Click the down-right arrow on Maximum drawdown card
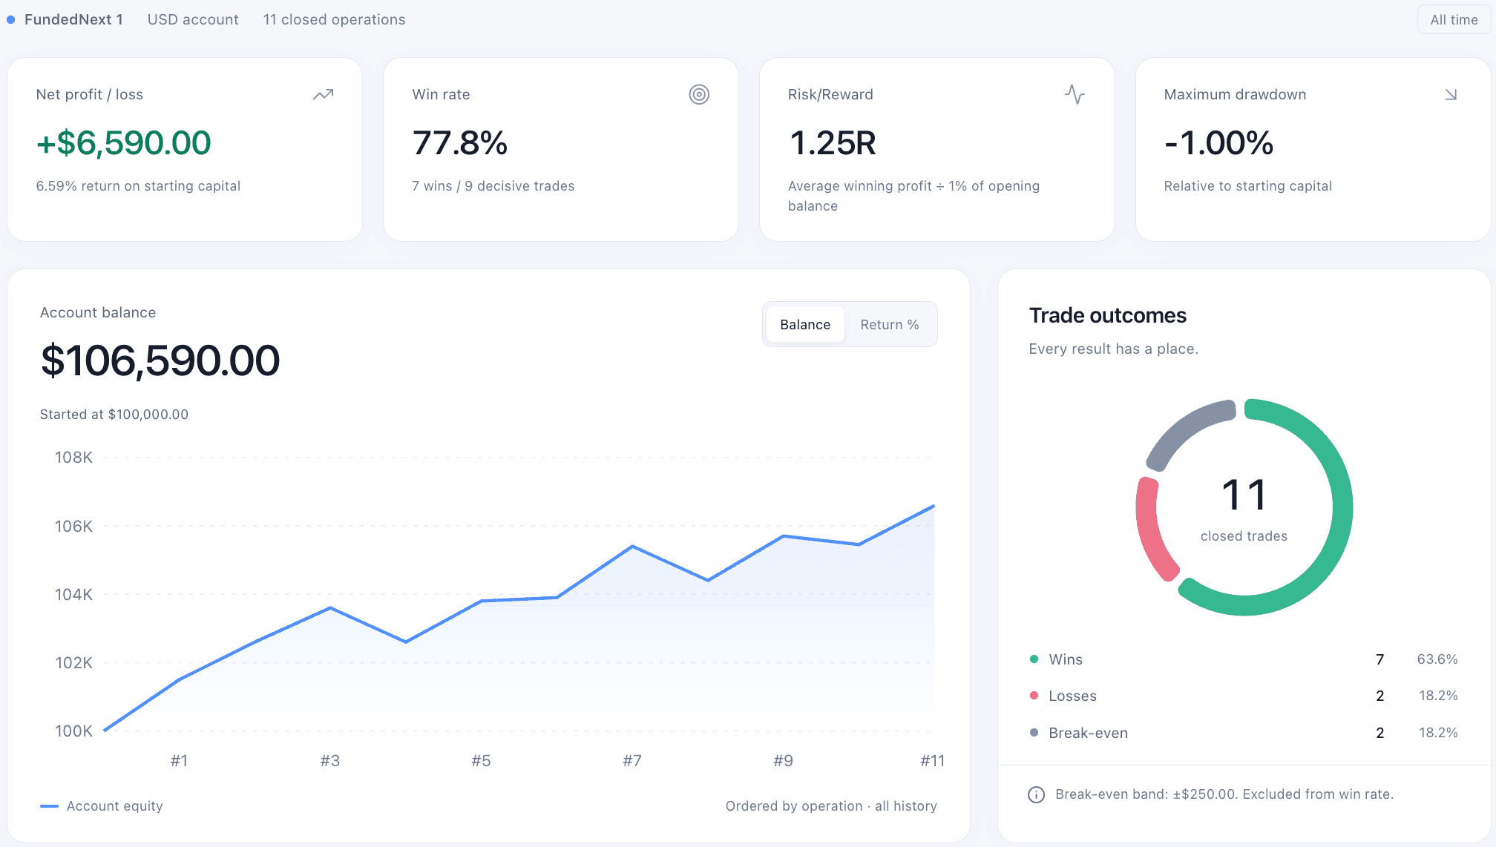 coord(1451,94)
